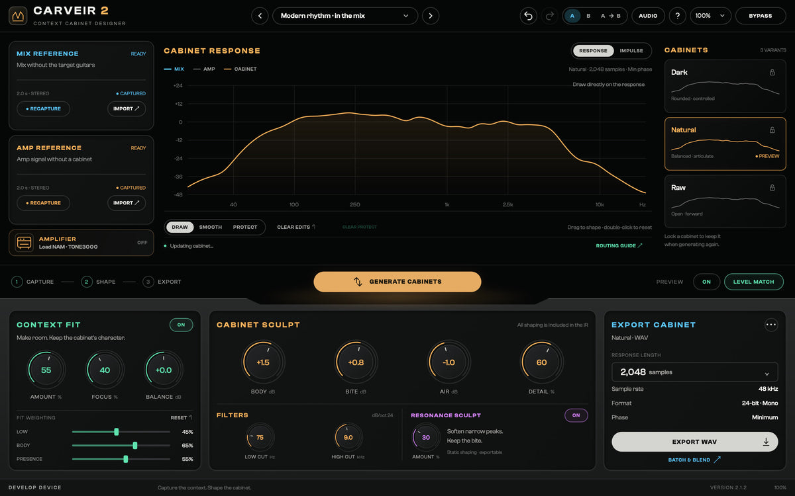Viewport: 795px width, 496px height.
Task: Click the Air dB knob
Action: (449, 362)
